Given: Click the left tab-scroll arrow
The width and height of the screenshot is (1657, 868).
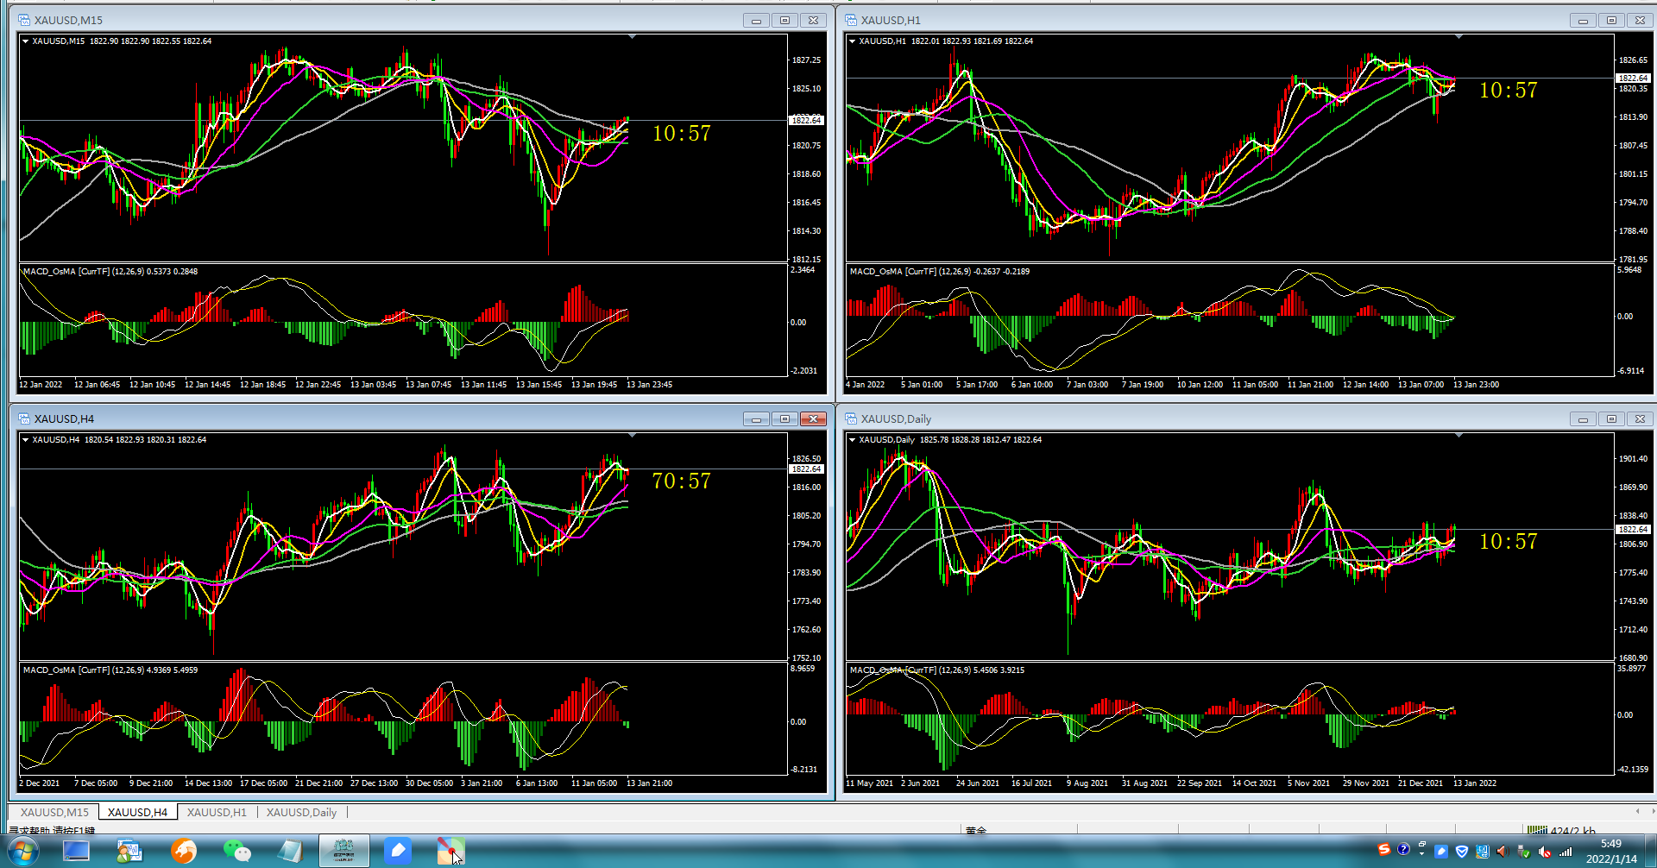Looking at the screenshot, I should click(x=1637, y=811).
